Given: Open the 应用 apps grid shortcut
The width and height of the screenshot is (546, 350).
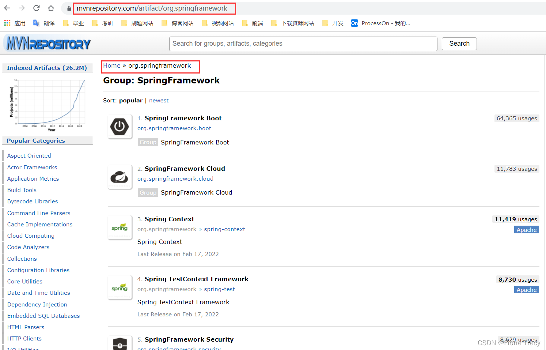Looking at the screenshot, I should (15, 23).
